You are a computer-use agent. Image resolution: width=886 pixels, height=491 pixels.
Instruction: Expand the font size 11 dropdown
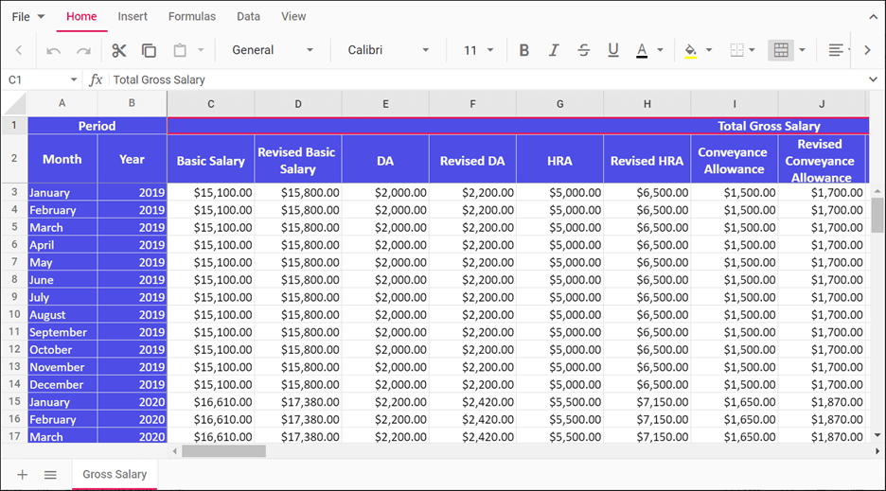tap(478, 50)
